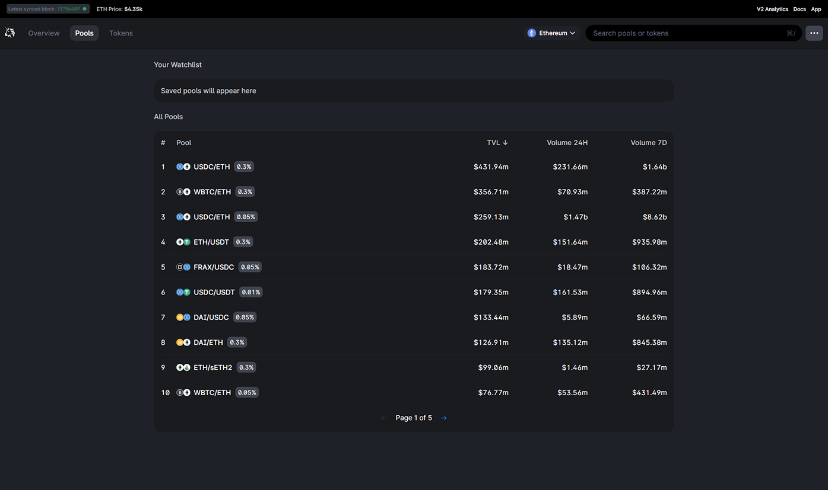Open the USDC/USDT pool row
The height and width of the screenshot is (490, 828).
pos(414,292)
